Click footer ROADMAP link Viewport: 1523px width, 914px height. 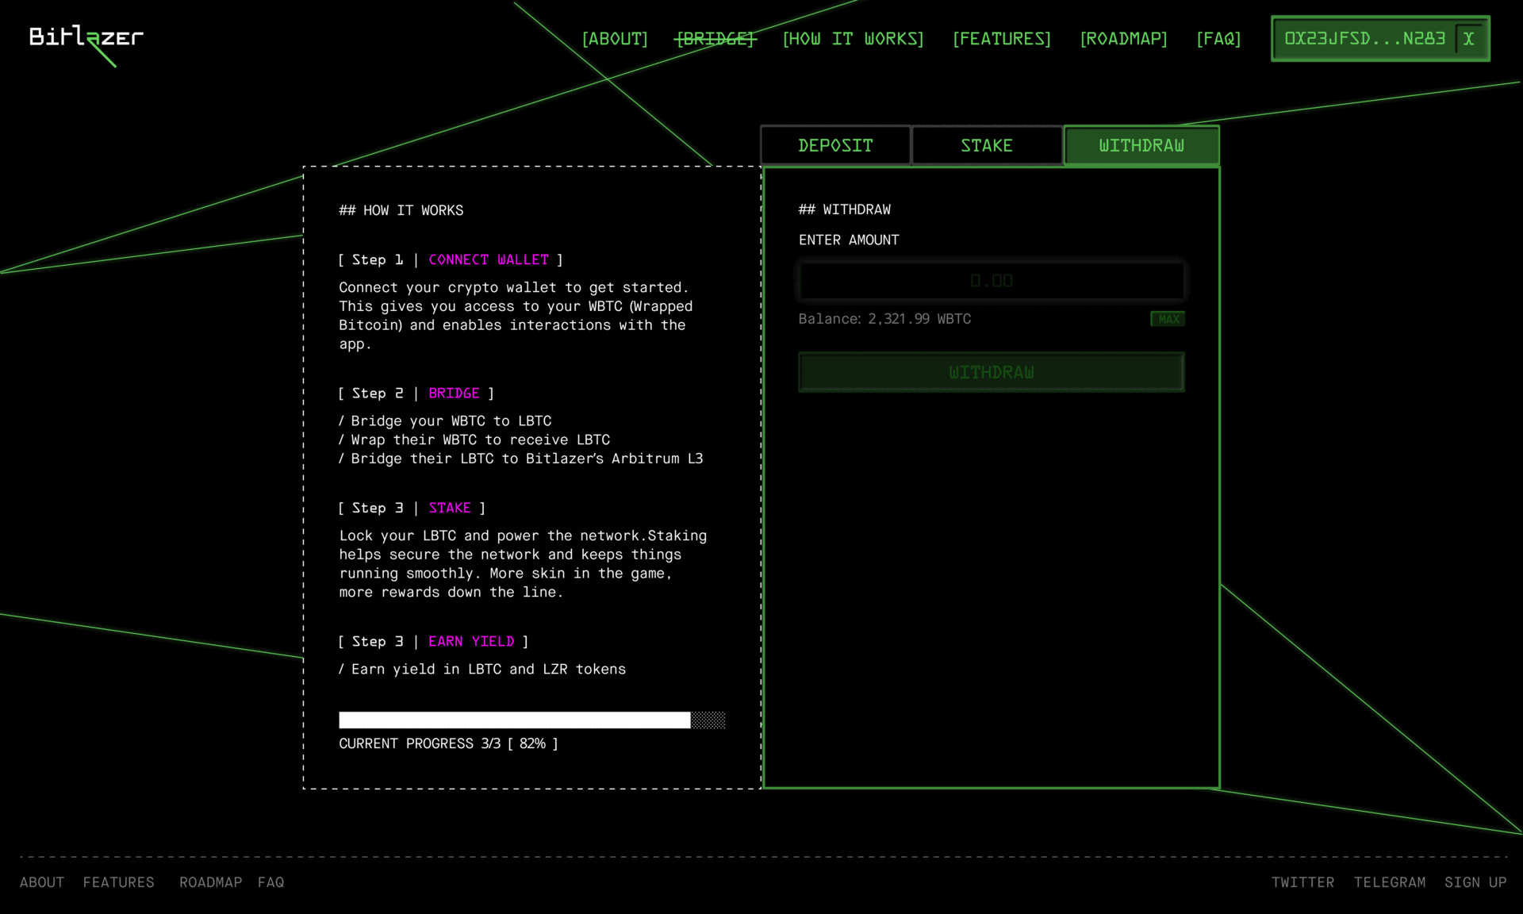(x=210, y=882)
